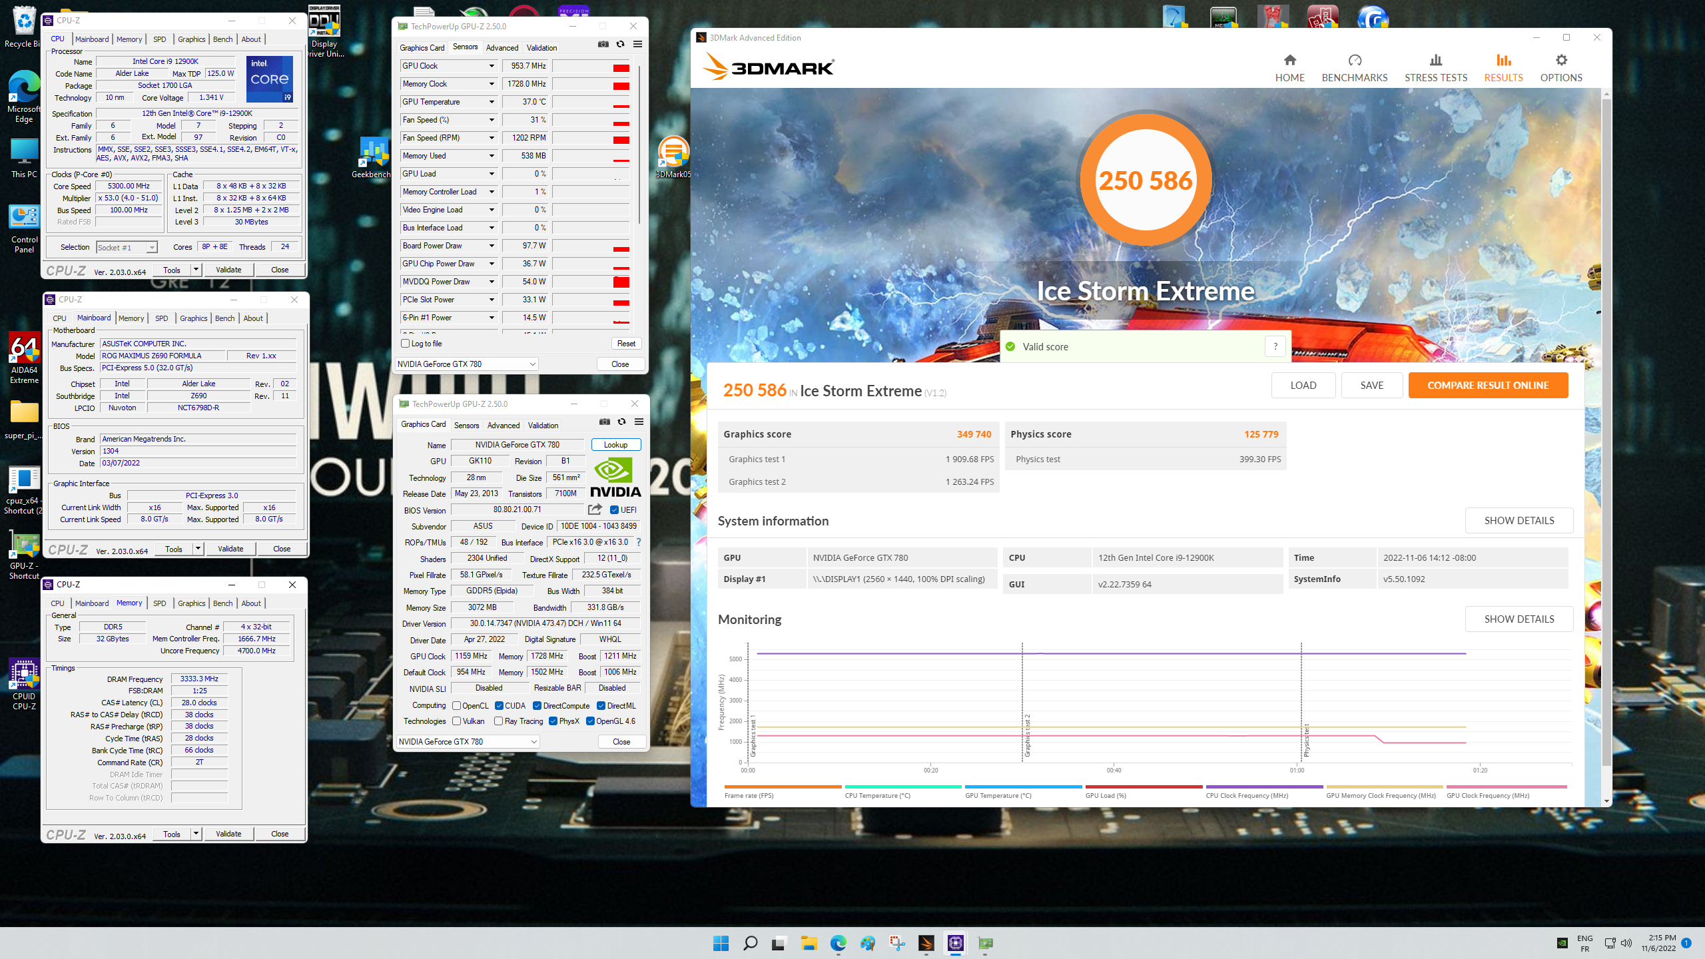The width and height of the screenshot is (1705, 959).
Task: Click refresh icon in GPU-Z Graphics Card window
Action: pos(621,422)
